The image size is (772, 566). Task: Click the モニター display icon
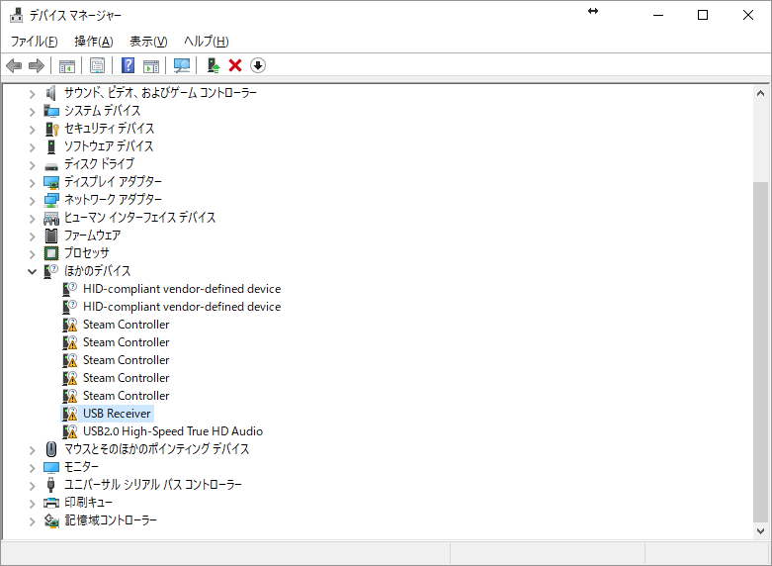(x=51, y=467)
